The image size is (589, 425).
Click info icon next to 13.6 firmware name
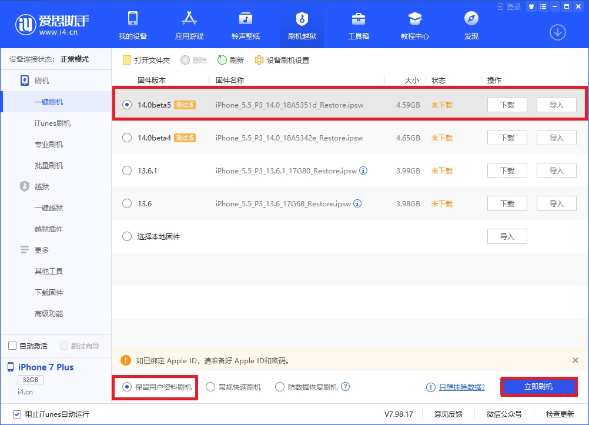[x=357, y=203]
